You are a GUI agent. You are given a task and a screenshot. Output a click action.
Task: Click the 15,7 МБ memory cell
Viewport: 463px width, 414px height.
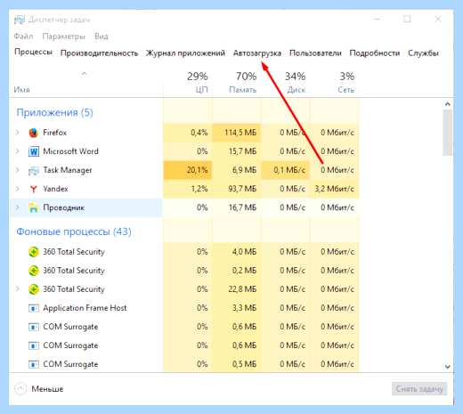[237, 151]
